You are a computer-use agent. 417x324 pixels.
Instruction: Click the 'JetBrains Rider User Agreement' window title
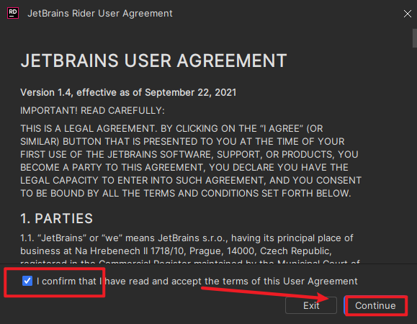(x=100, y=13)
